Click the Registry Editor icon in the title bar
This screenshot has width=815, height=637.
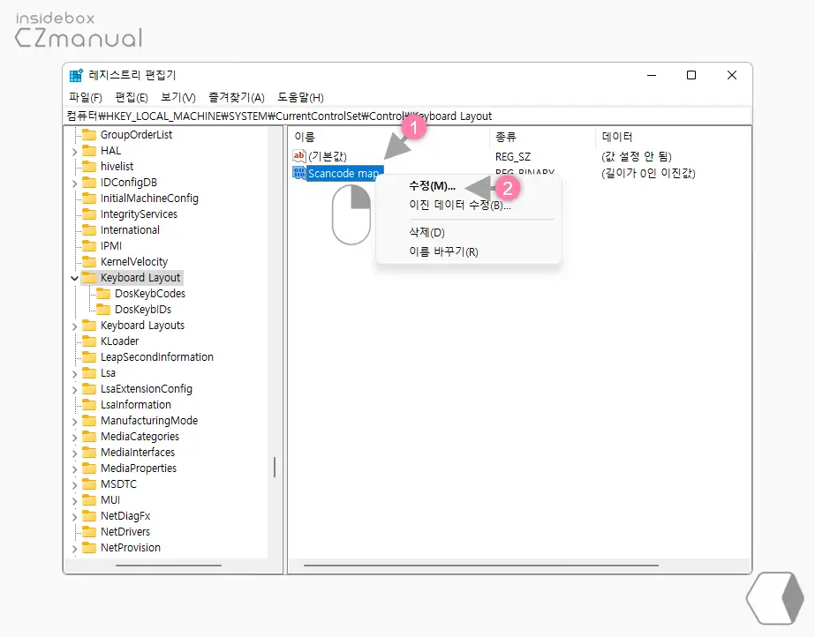[x=77, y=75]
